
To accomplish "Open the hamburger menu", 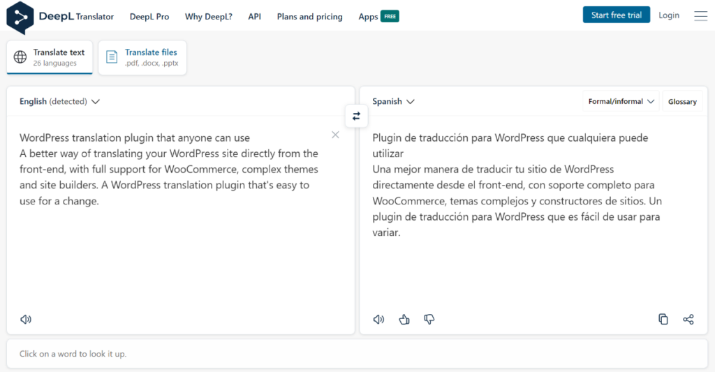I will pyautogui.click(x=701, y=16).
